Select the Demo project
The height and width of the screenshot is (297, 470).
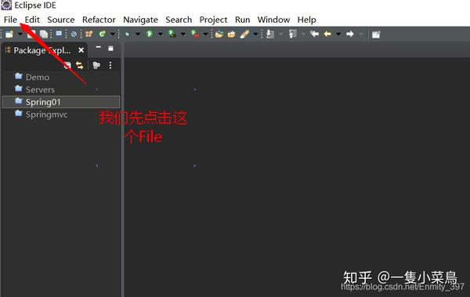(38, 78)
